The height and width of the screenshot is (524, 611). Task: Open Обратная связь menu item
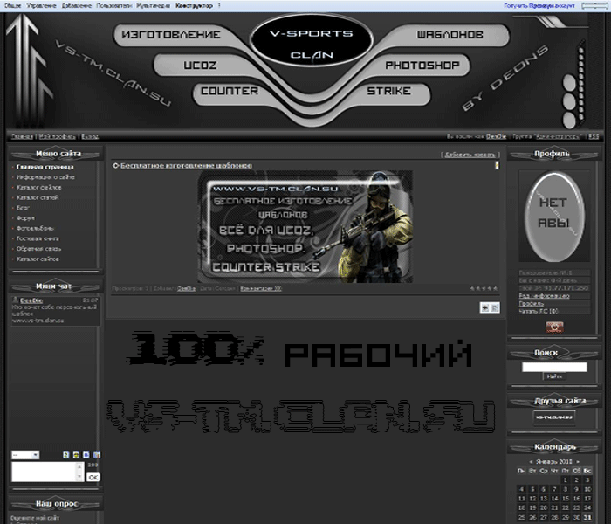click(38, 248)
